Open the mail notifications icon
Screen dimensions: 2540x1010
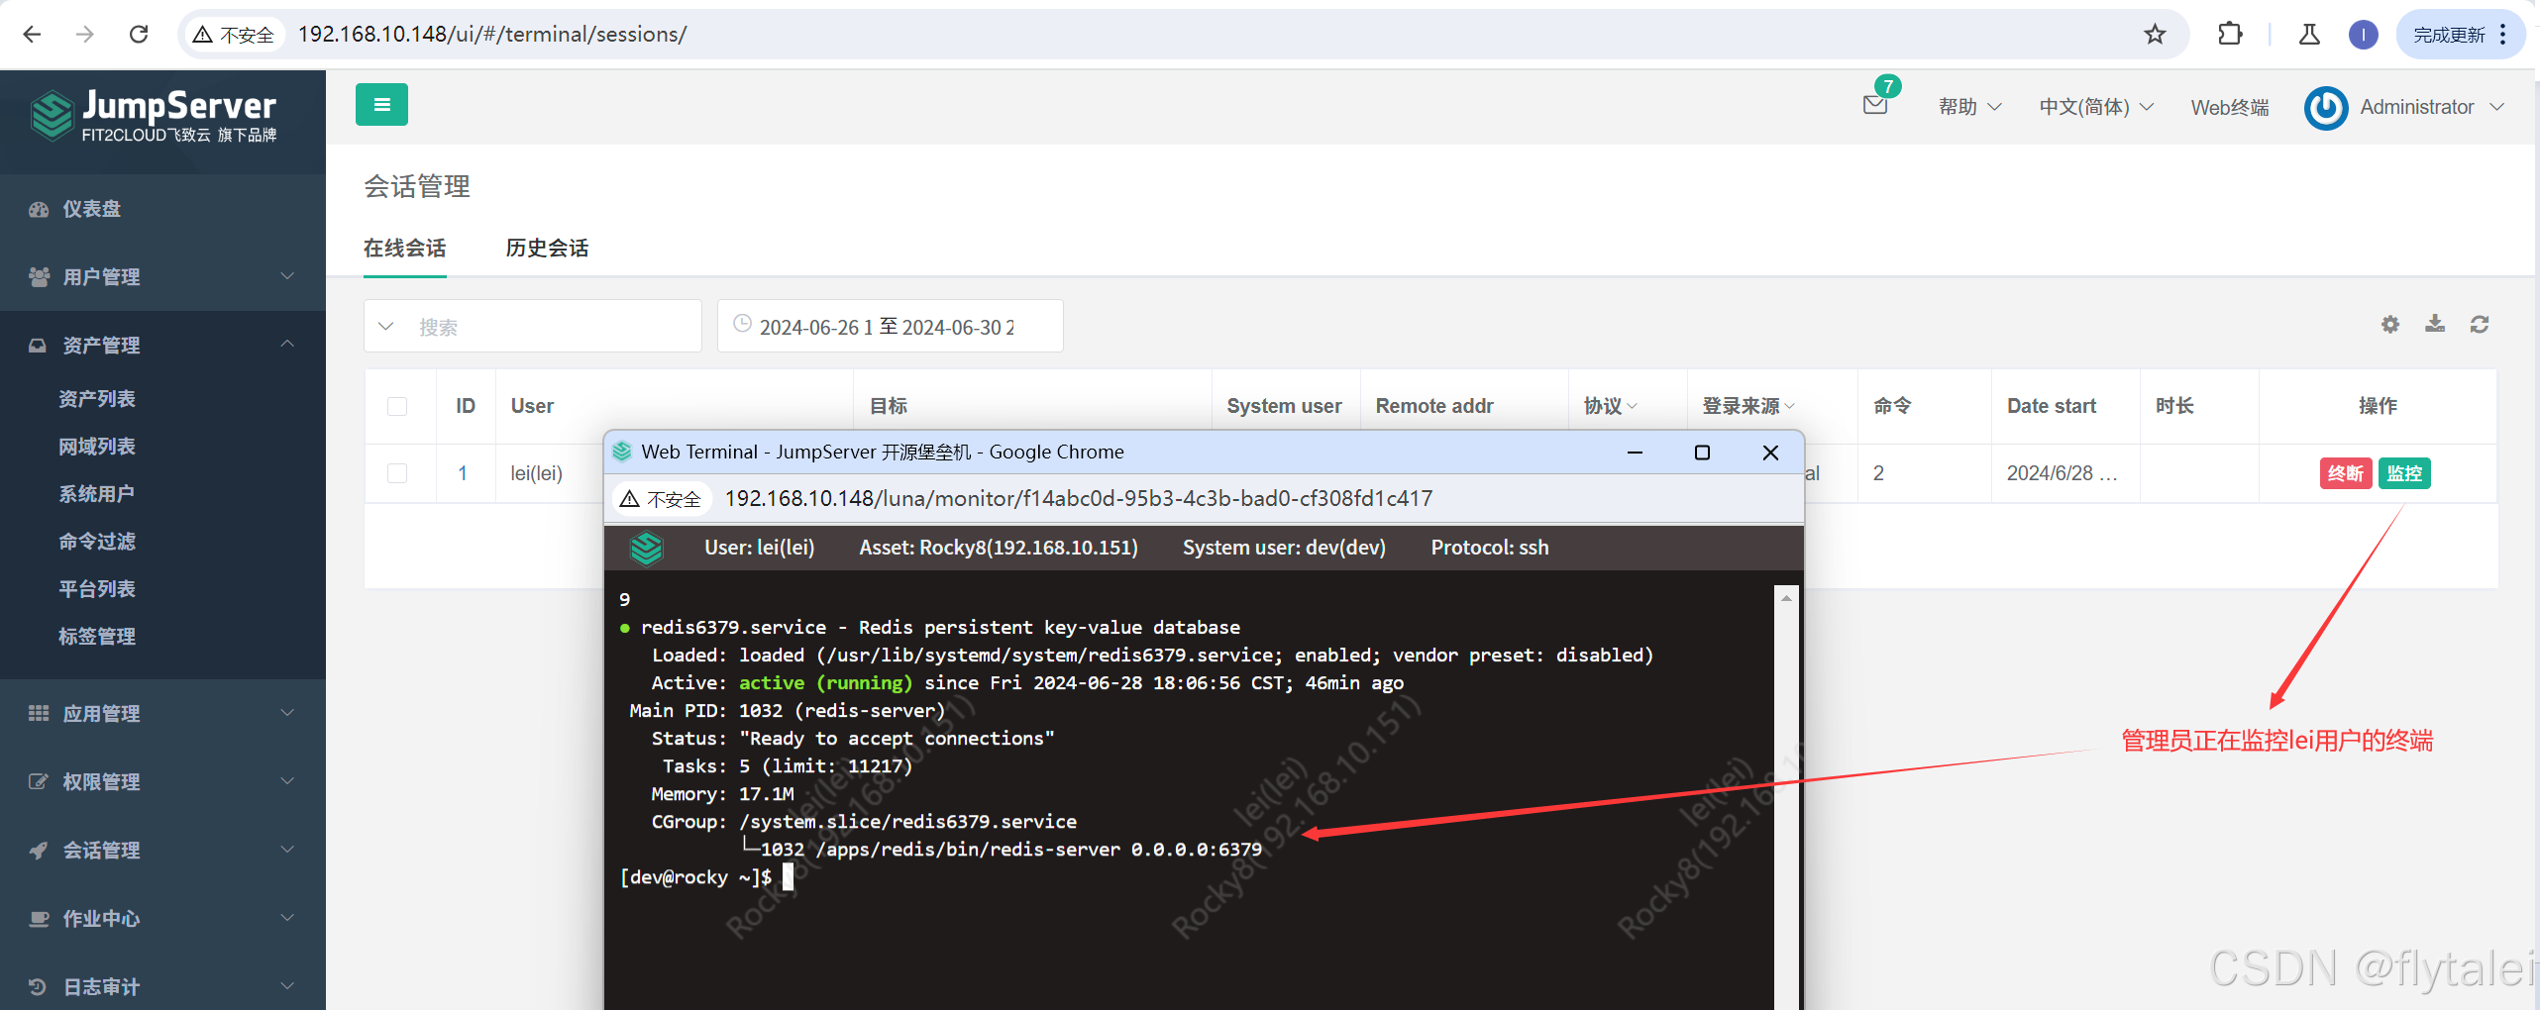[1875, 105]
